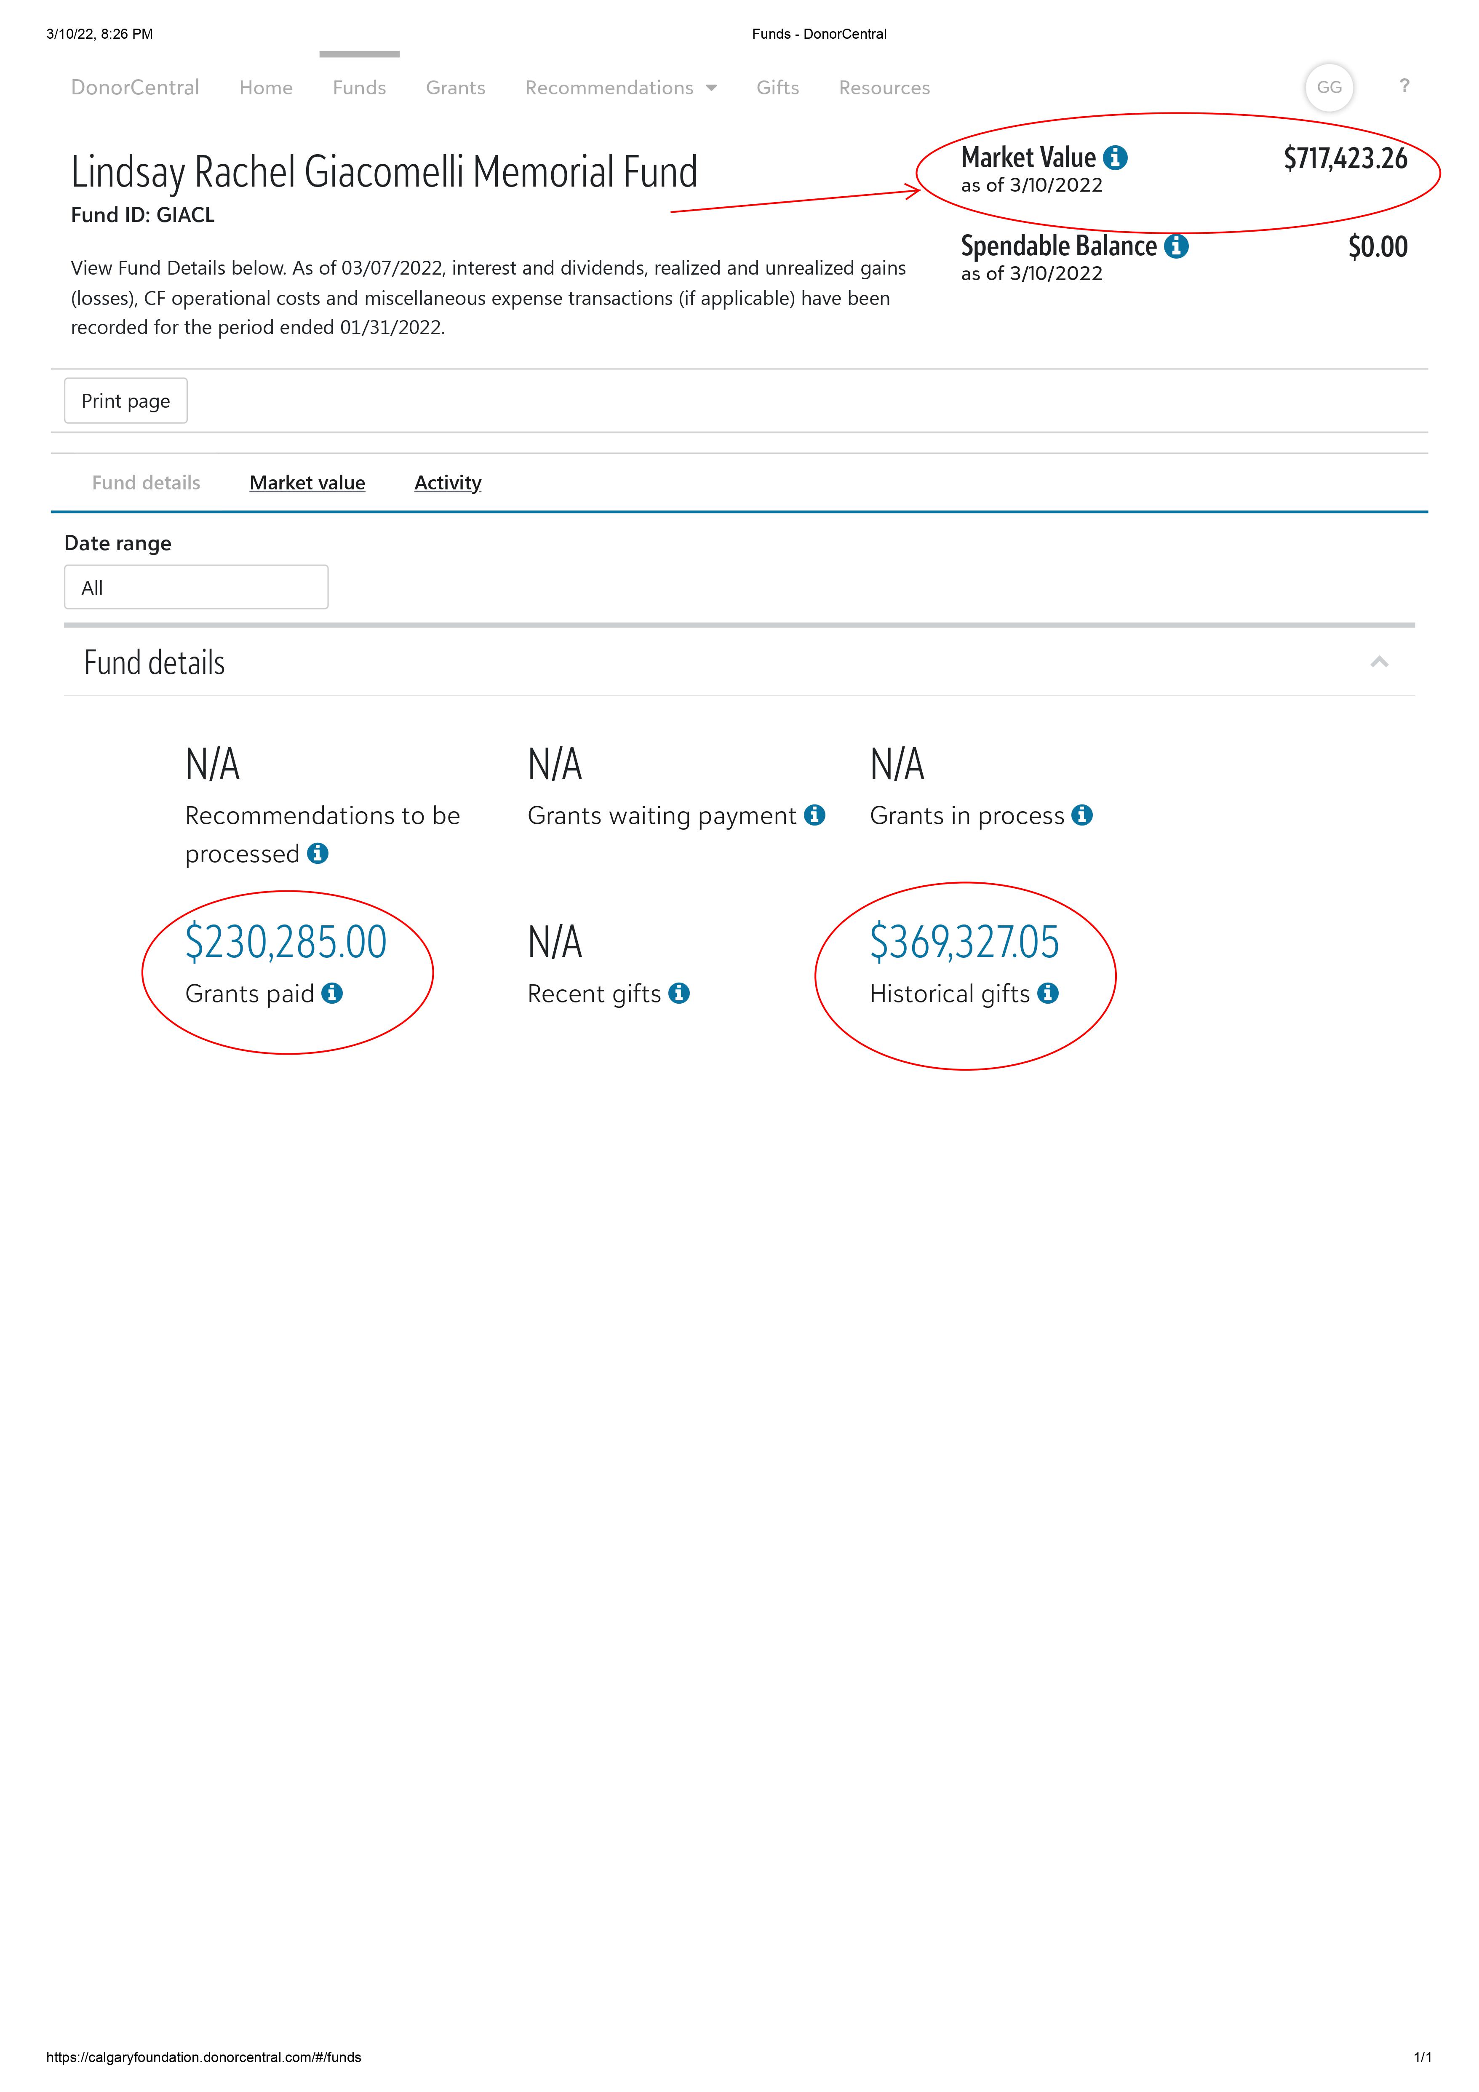Open the Grants navigation menu item
Screen dimensions: 1479x2092
click(x=455, y=88)
